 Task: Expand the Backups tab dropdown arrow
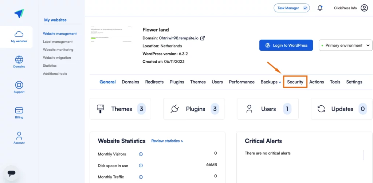[280, 82]
